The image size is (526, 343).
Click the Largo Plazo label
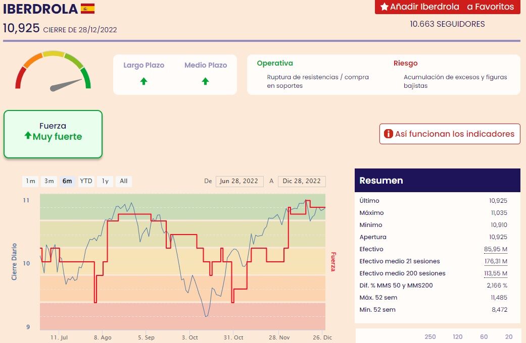pos(144,65)
